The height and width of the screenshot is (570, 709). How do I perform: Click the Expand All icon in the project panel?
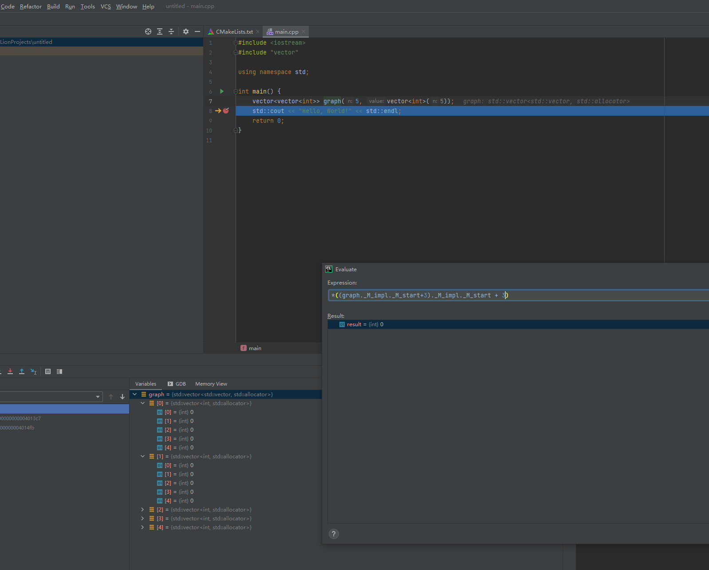coord(160,31)
